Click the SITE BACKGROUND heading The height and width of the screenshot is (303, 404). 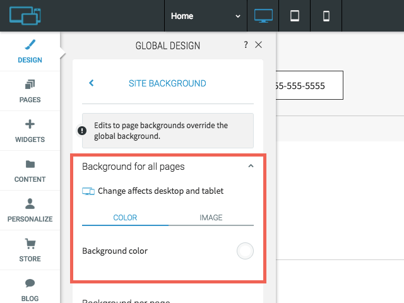point(167,83)
